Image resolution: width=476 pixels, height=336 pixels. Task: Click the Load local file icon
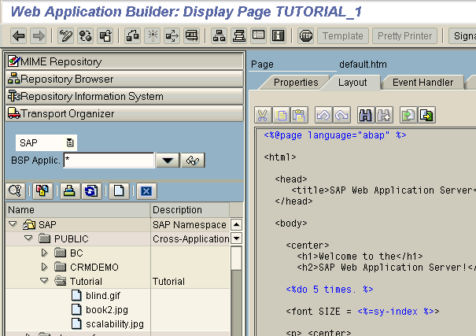coord(408,115)
